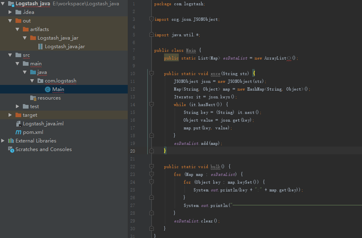362x238 pixels.
Task: Click 'esDataList.add(map)' on line 19
Action: point(197,143)
